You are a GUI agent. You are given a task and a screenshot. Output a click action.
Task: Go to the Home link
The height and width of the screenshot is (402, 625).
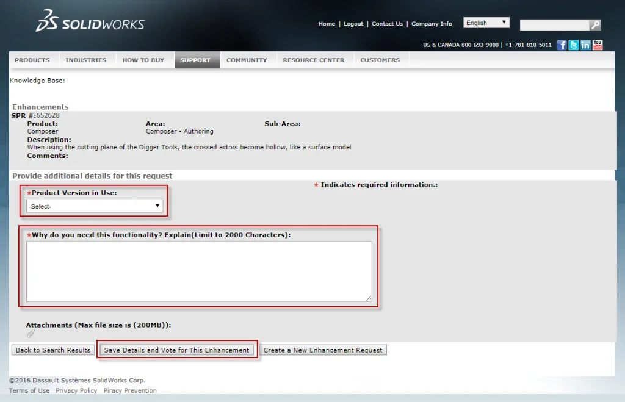tap(327, 24)
